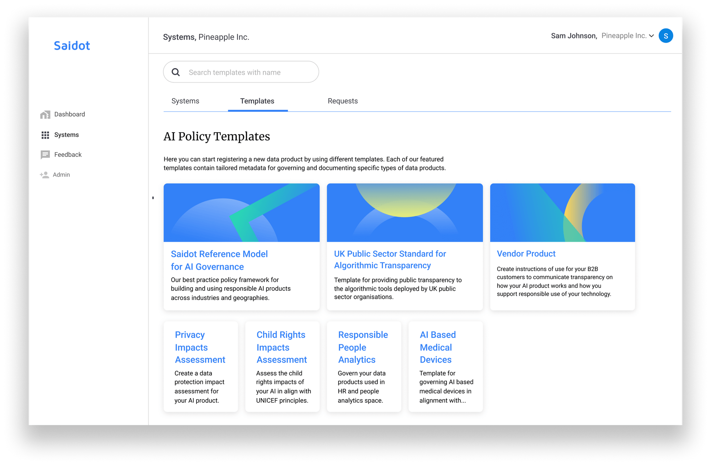Image resolution: width=711 pixels, height=466 pixels.
Task: Select the Vendor Product template
Action: pos(526,253)
